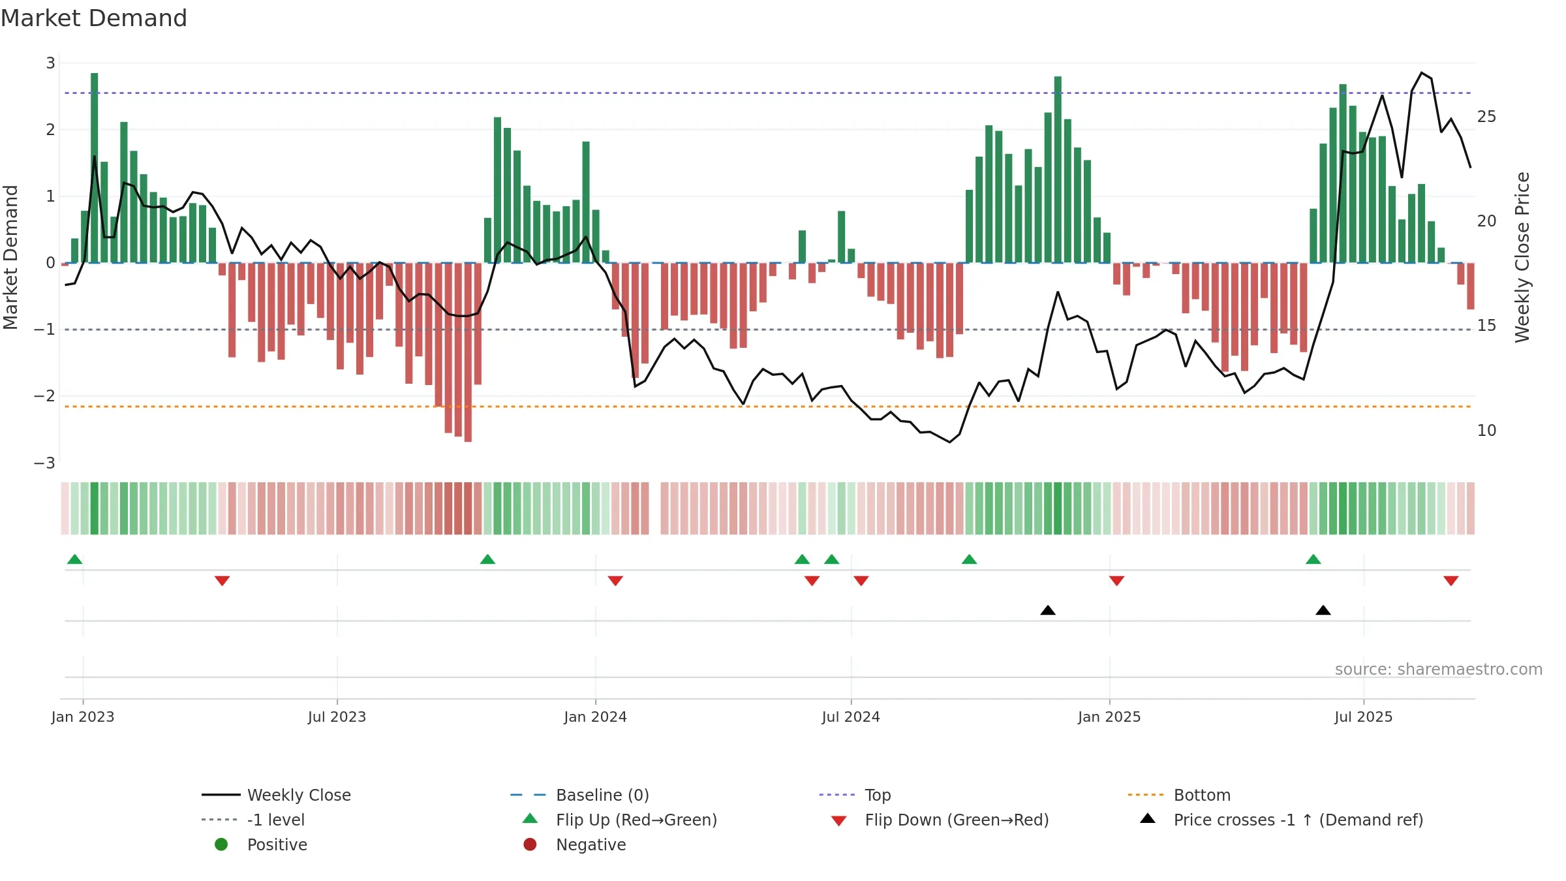Toggle the Bottom legend entry
1566x881 pixels.
[1179, 795]
